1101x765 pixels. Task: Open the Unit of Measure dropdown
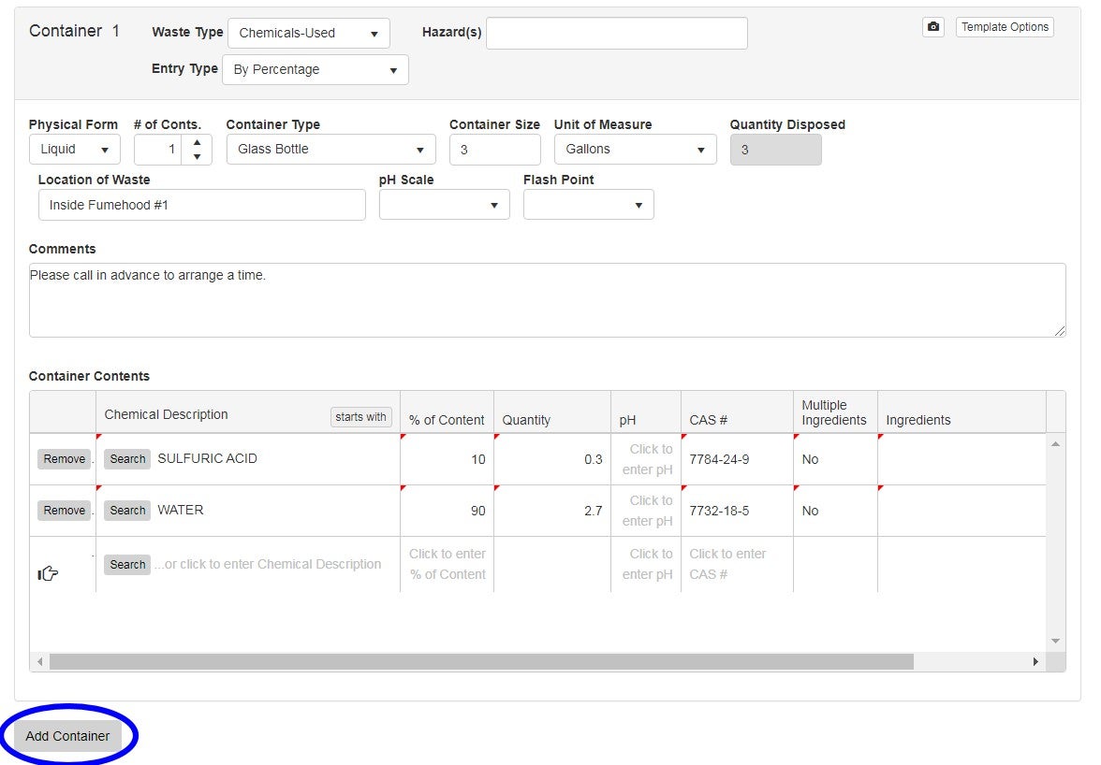(635, 149)
